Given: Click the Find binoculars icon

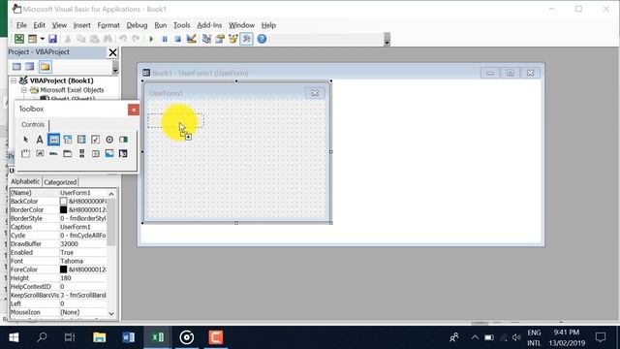Looking at the screenshot, I should coord(108,39).
